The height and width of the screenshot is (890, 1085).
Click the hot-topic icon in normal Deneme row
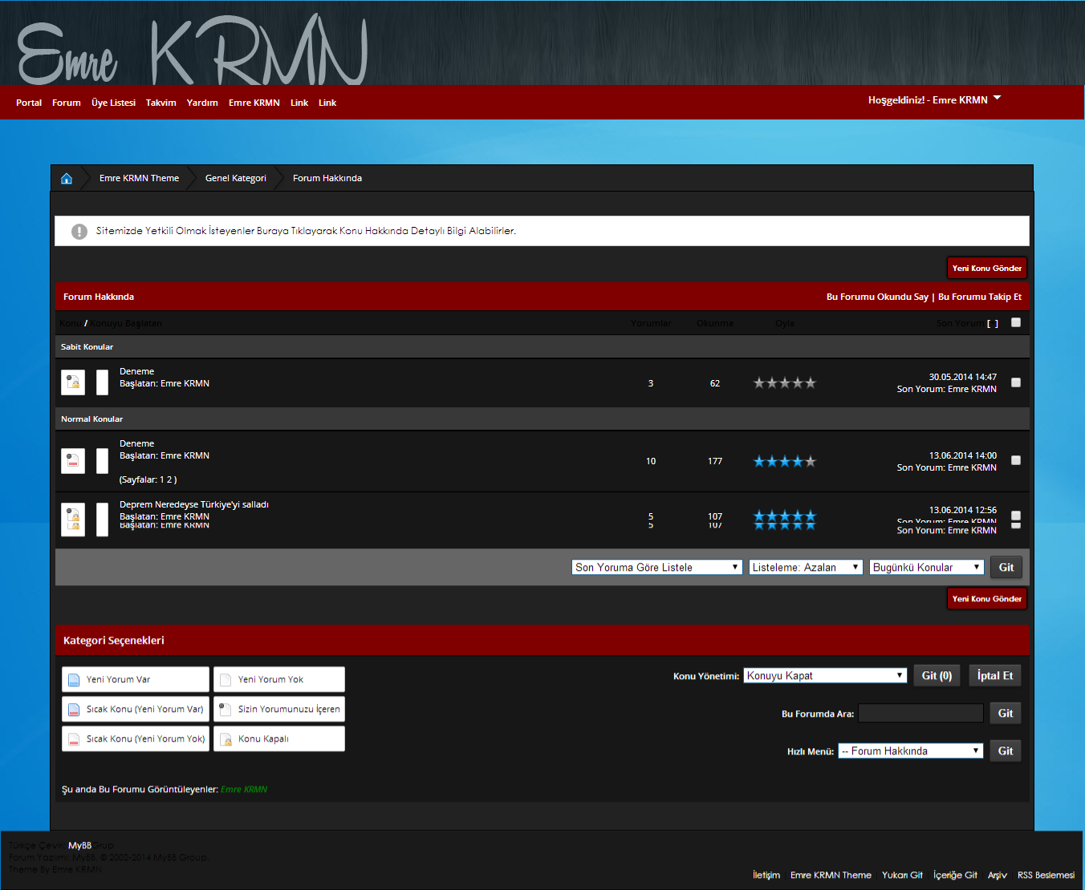[x=73, y=461]
